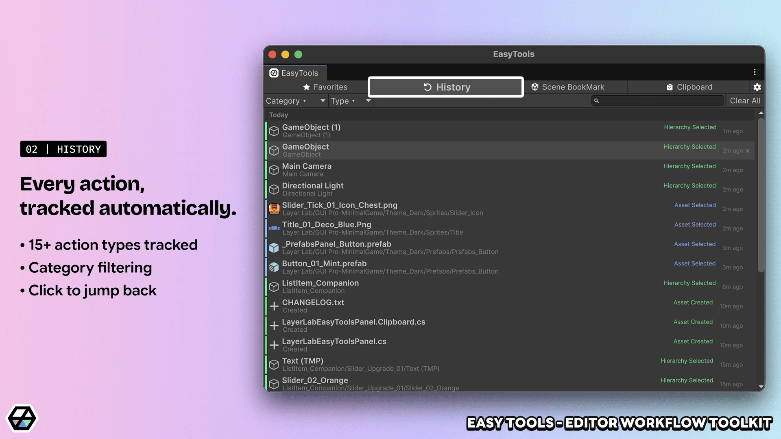The height and width of the screenshot is (439, 781).
Task: Select the Directional Light history entry
Action: [x=510, y=189]
